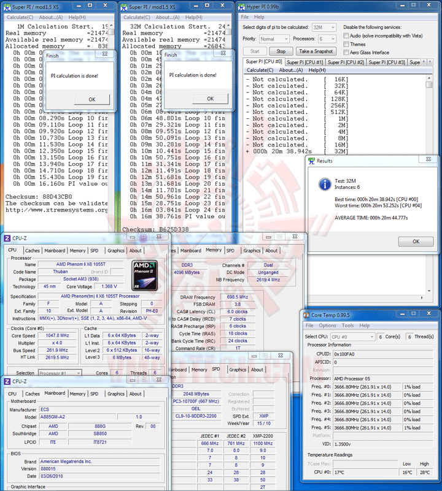Click Take a Snapshot button
The width and height of the screenshot is (442, 491).
click(316, 51)
